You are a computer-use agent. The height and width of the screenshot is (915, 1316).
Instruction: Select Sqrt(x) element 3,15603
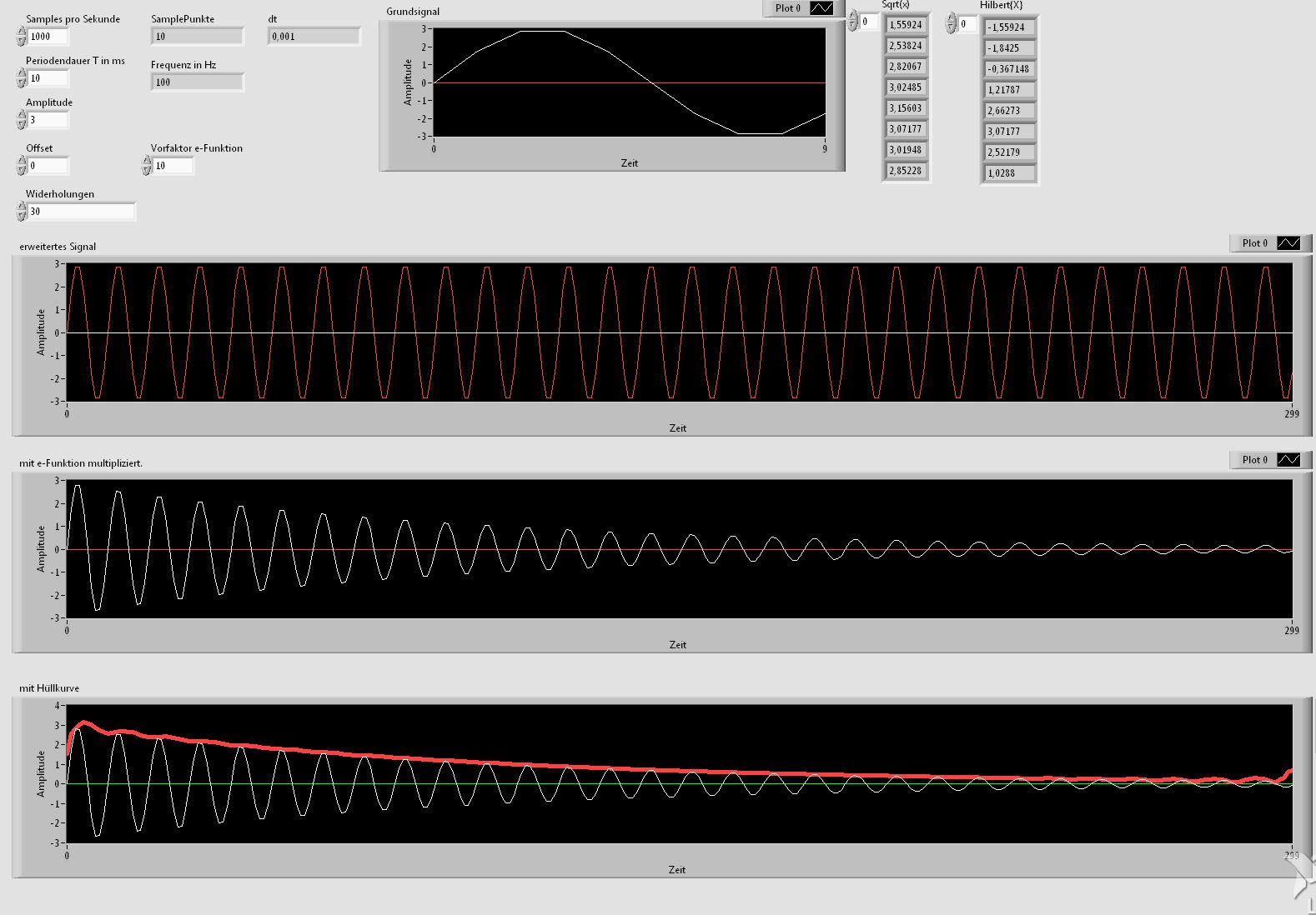pyautogui.click(x=906, y=108)
